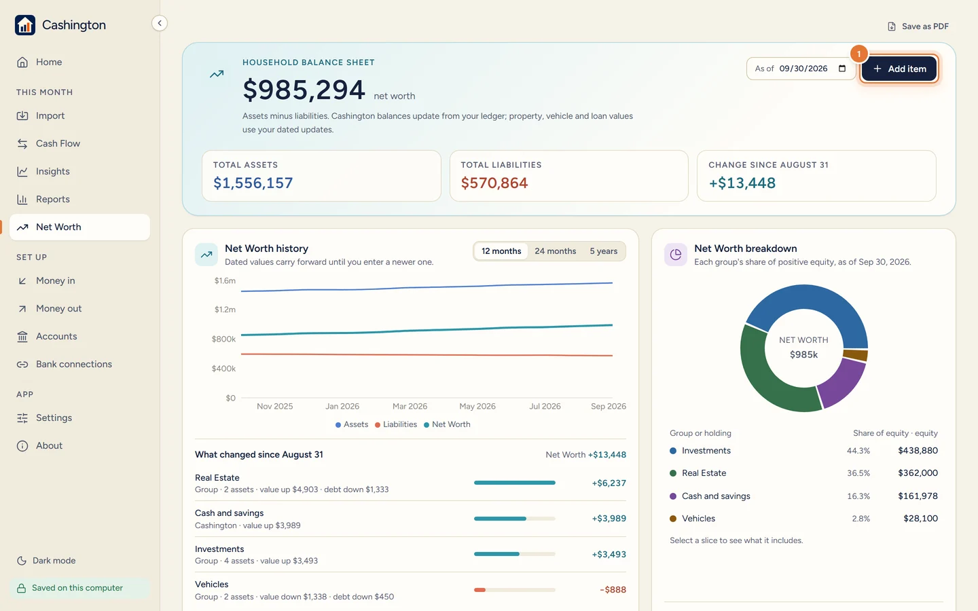Switch history to 24 months
Image resolution: width=978 pixels, height=611 pixels.
coord(556,251)
